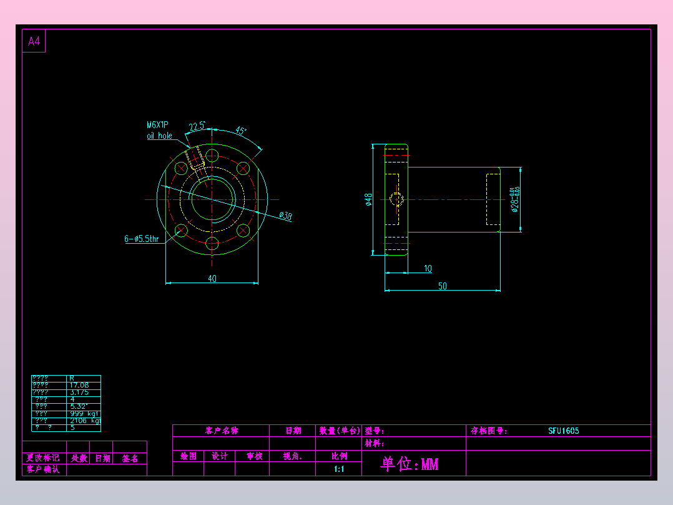The image size is (673, 505).
Task: Click the 45° angle dimension
Action: (241, 130)
